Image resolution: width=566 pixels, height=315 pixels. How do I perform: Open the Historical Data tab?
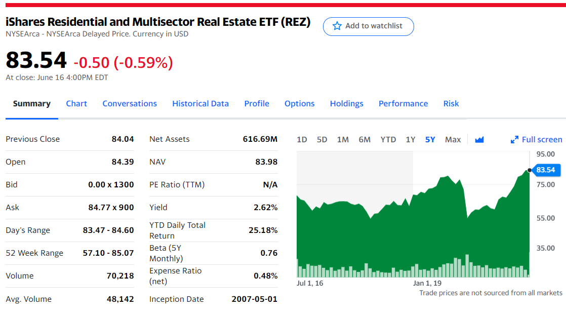click(x=200, y=103)
